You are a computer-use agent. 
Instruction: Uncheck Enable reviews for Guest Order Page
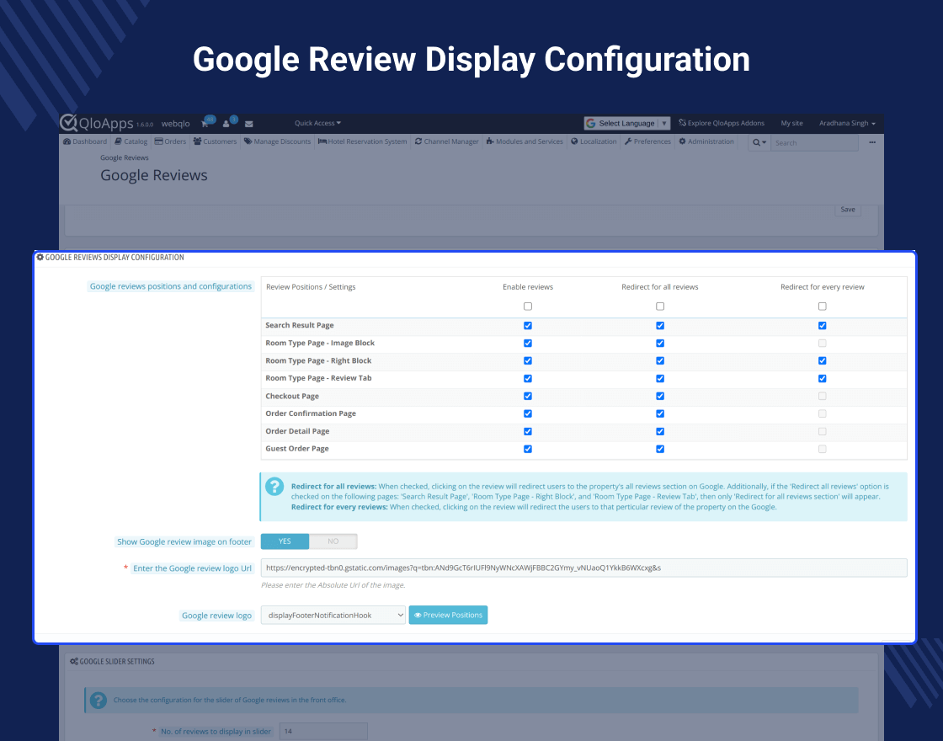pyautogui.click(x=527, y=449)
